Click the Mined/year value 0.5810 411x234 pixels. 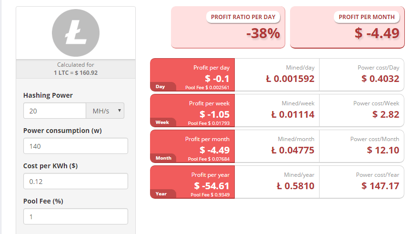295,186
